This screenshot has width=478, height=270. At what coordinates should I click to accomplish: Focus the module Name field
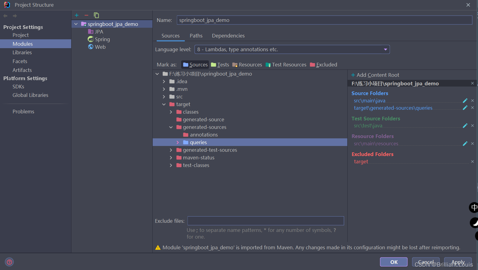[324, 20]
